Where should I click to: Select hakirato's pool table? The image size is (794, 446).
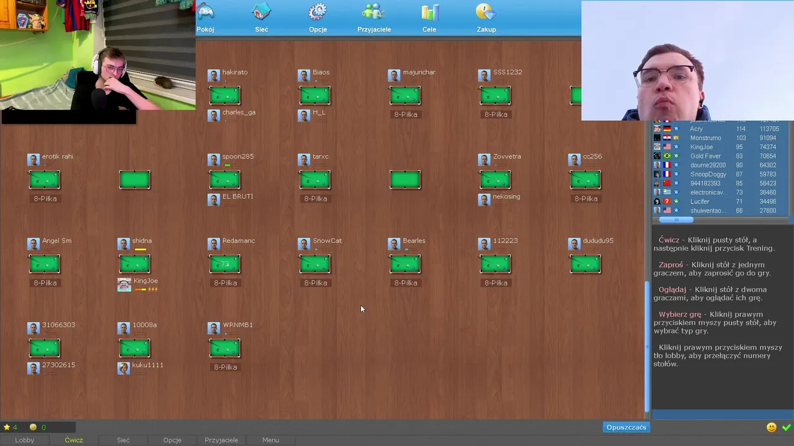[225, 95]
